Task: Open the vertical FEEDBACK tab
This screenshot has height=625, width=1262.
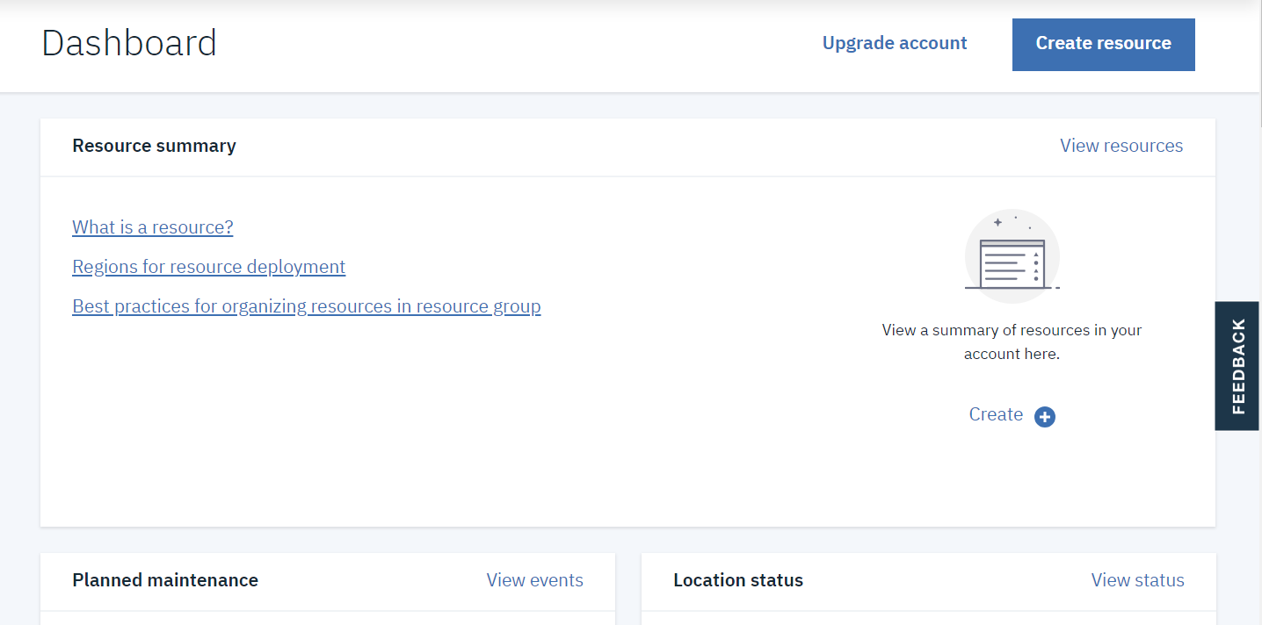Action: [1237, 366]
